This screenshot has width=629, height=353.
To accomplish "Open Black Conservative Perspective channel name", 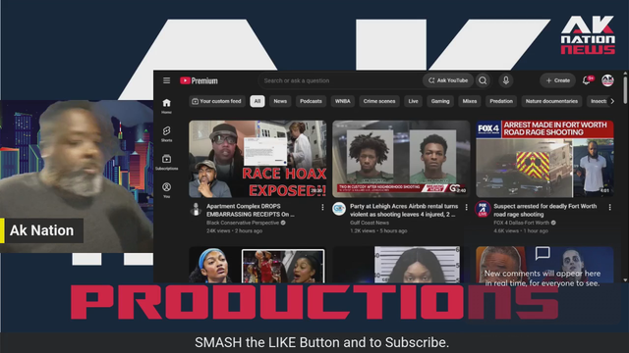I will [x=243, y=223].
